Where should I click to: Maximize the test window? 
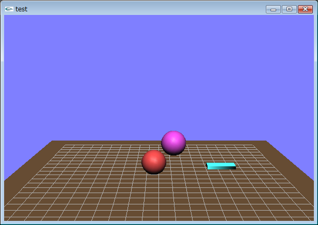point(289,9)
